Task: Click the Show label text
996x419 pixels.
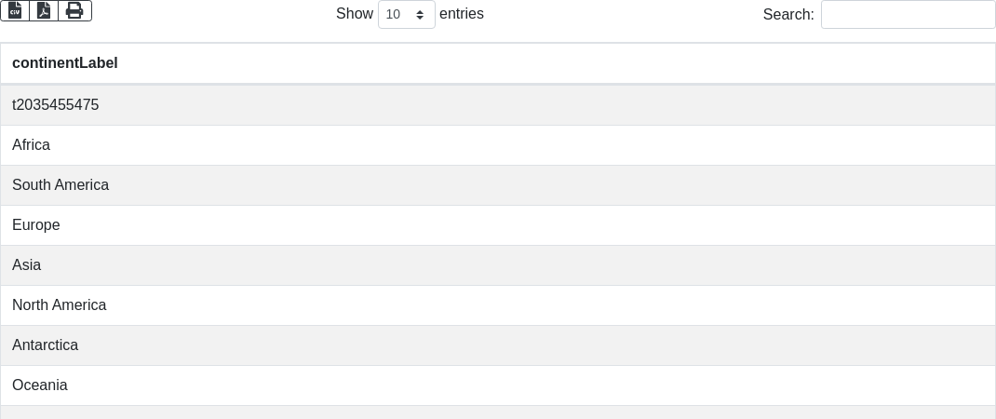Action: (x=354, y=14)
